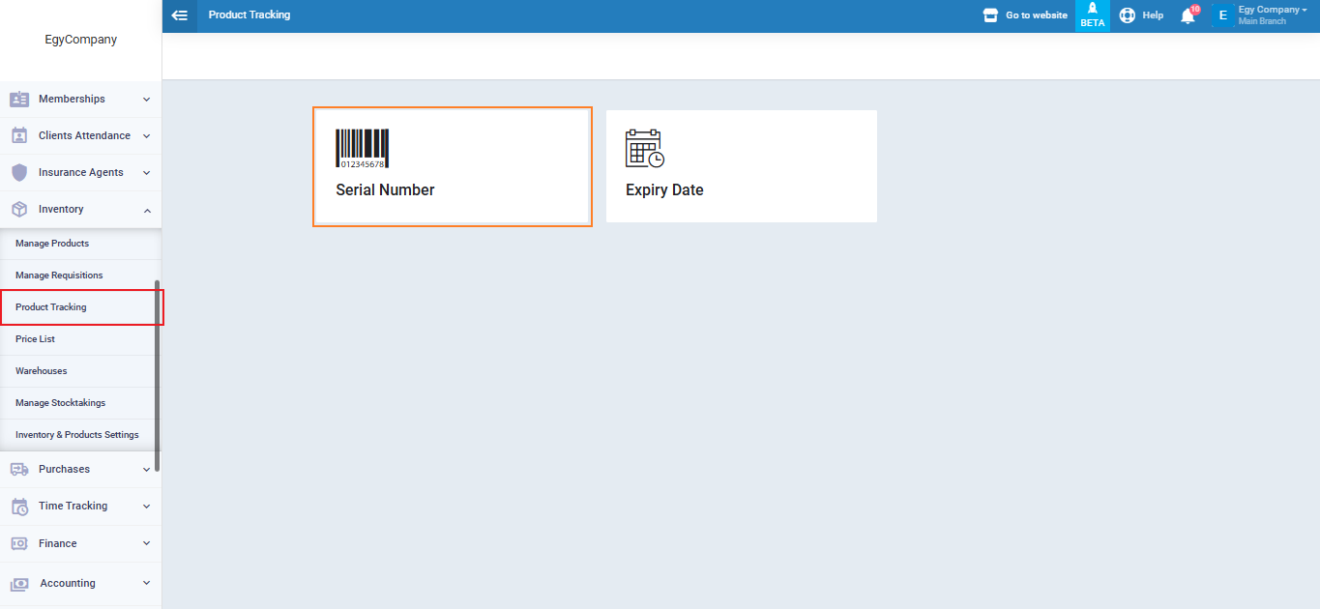Expand the Memberships menu chevron
Screen dimensions: 1320x609
click(x=146, y=100)
